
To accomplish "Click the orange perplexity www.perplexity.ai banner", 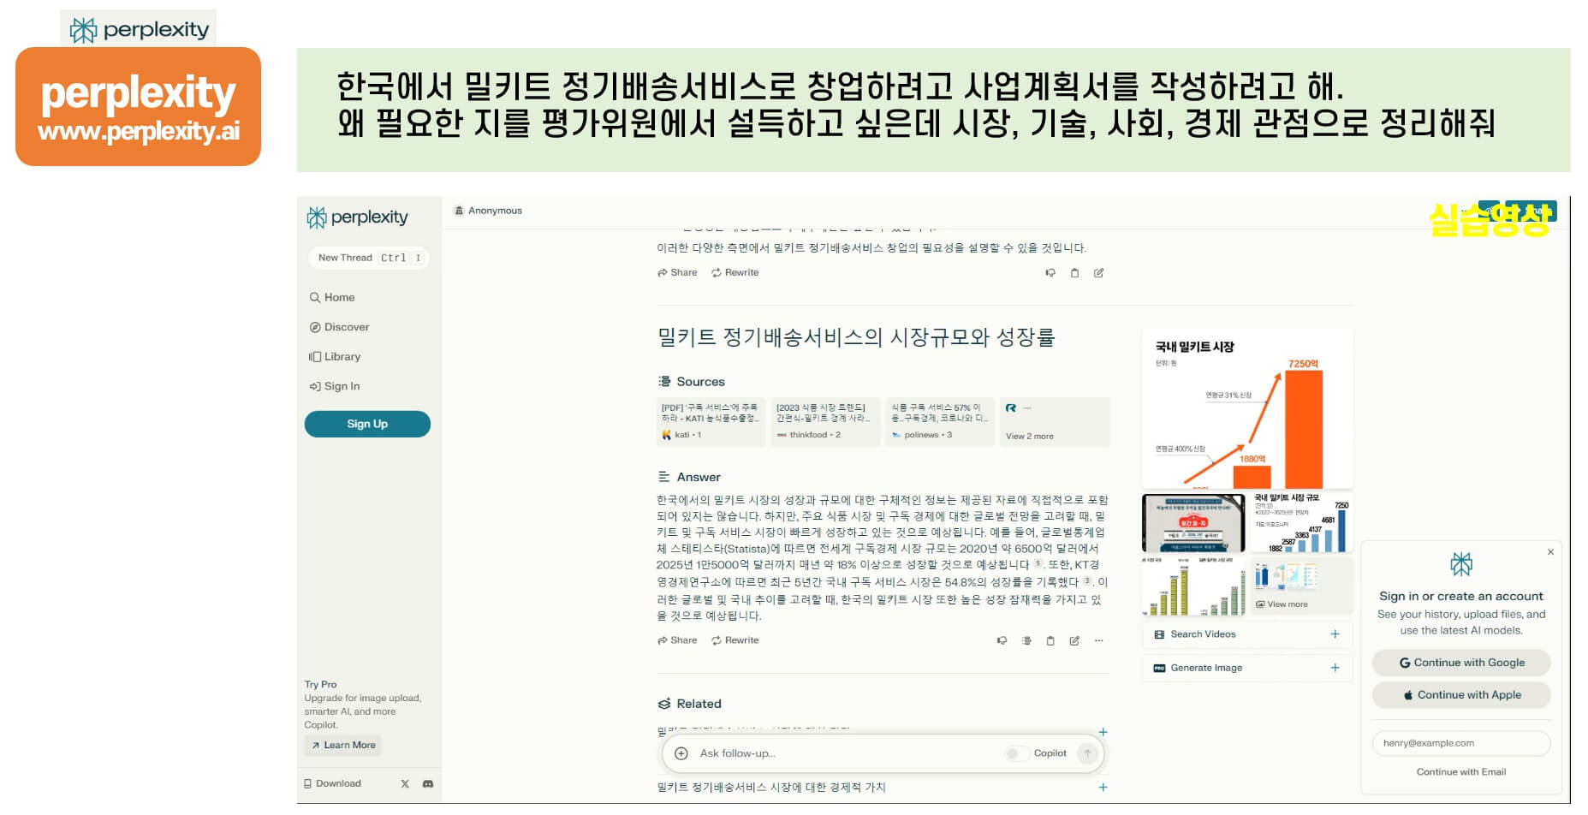I will pyautogui.click(x=138, y=107).
